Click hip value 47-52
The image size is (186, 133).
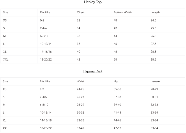[x=118, y=128]
